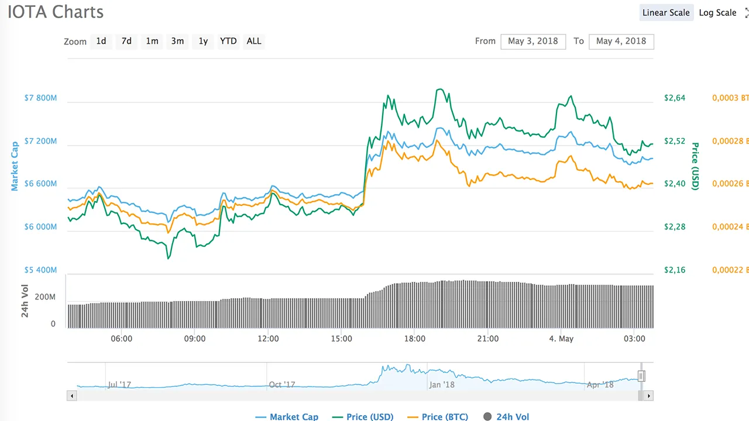The width and height of the screenshot is (749, 421).
Task: Click the navigator range handle
Action: 641,376
